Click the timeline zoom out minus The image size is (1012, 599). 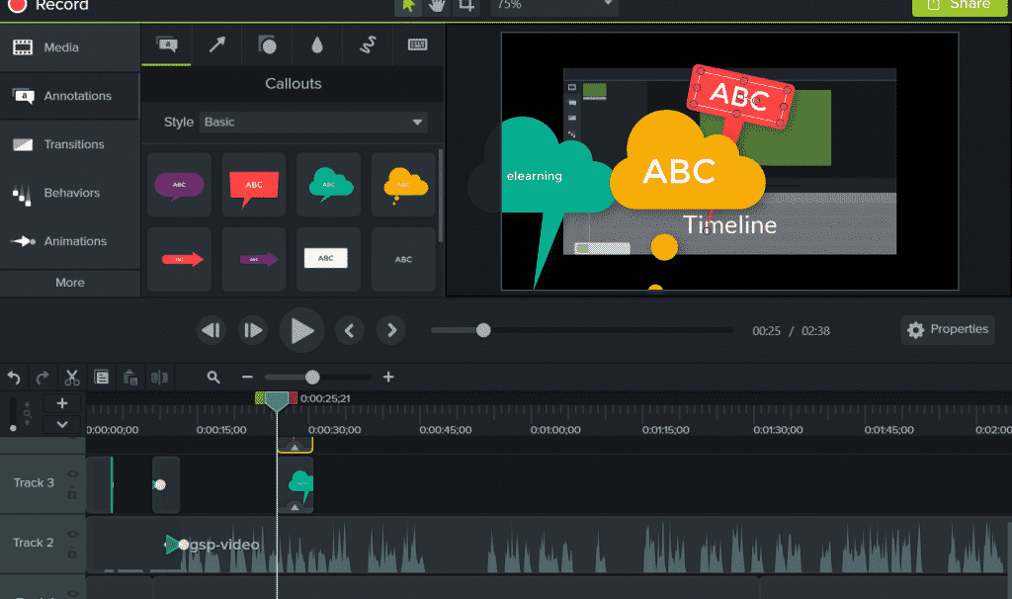click(x=247, y=377)
